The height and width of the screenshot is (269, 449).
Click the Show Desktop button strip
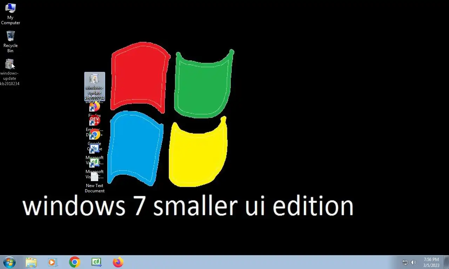click(x=447, y=262)
